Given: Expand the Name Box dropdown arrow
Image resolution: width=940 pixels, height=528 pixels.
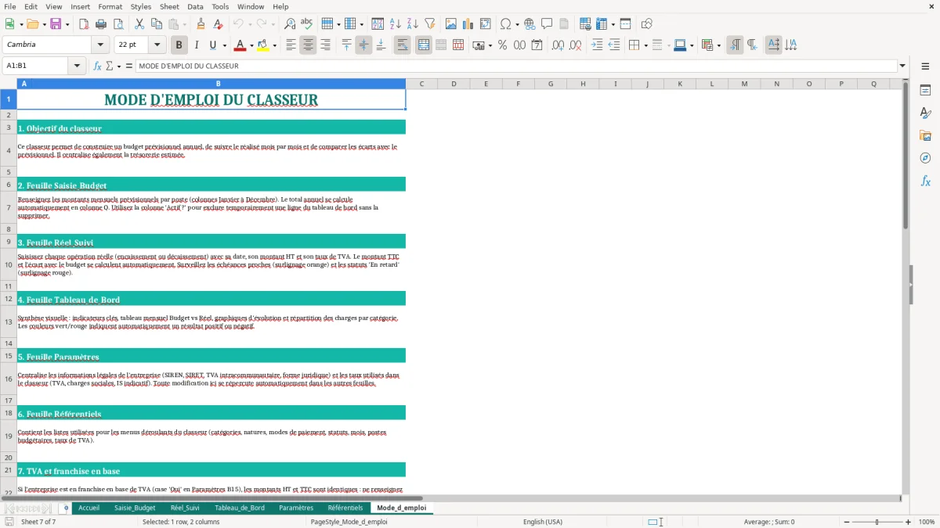Looking at the screenshot, I should point(77,66).
